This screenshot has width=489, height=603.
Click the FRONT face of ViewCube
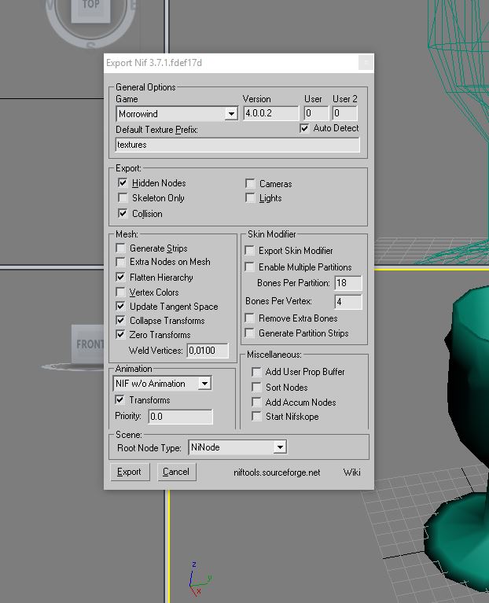point(88,344)
